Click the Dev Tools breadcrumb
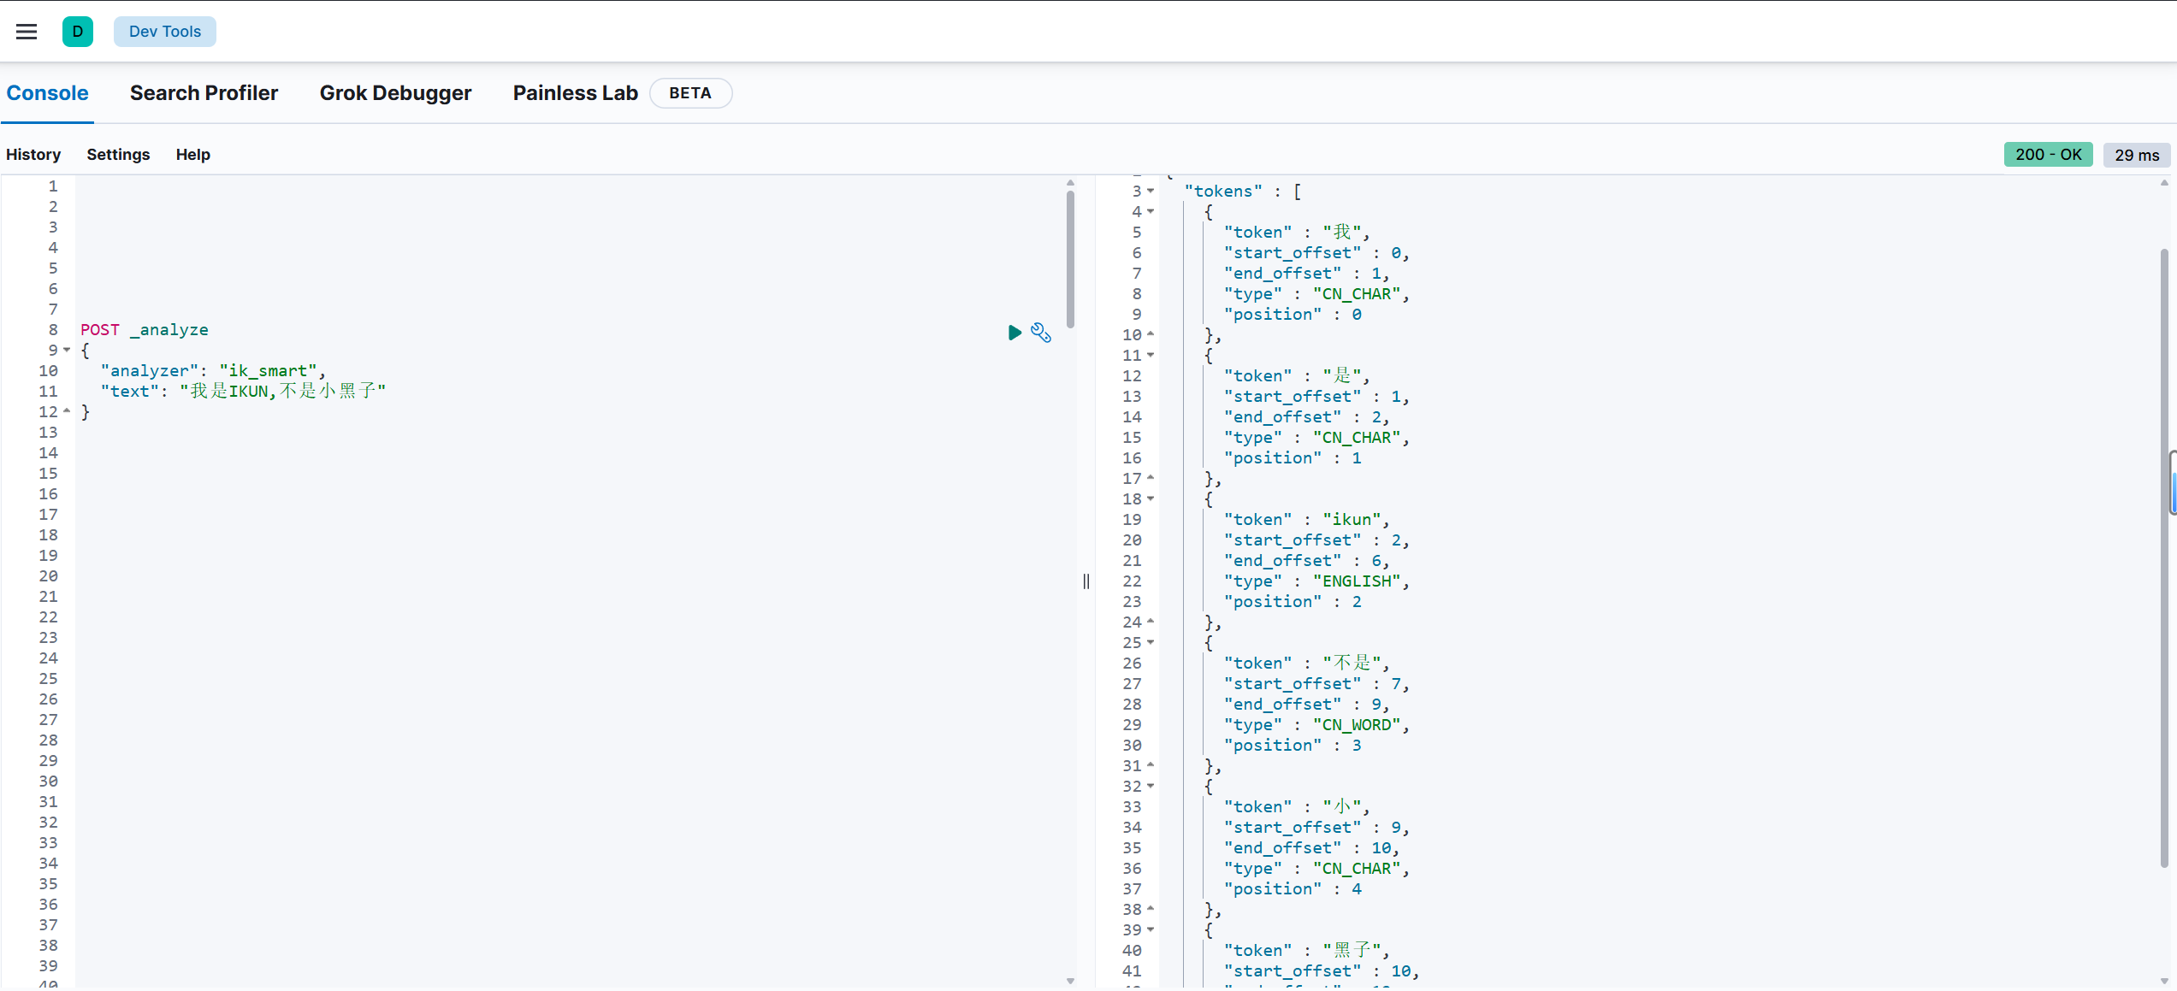The height and width of the screenshot is (991, 2177). tap(165, 32)
